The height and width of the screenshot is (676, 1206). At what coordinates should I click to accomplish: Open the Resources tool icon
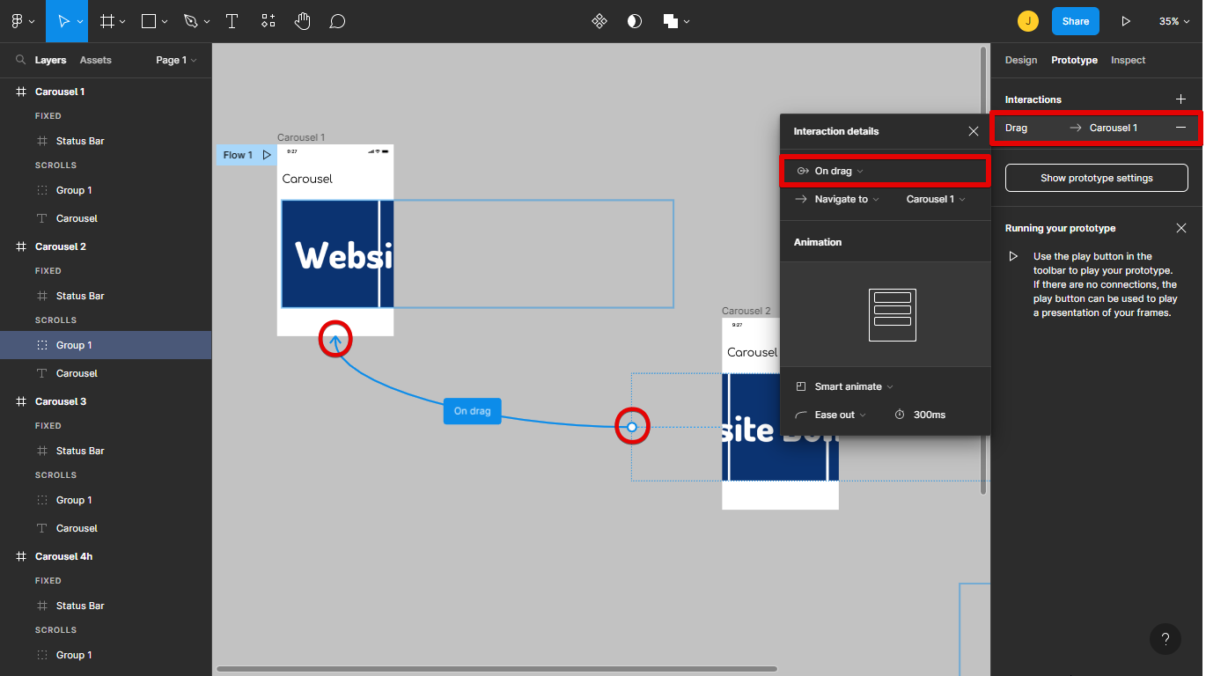(x=268, y=21)
